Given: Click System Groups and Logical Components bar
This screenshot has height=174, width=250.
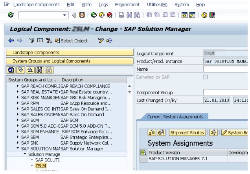Looking at the screenshot, I should [70, 61].
